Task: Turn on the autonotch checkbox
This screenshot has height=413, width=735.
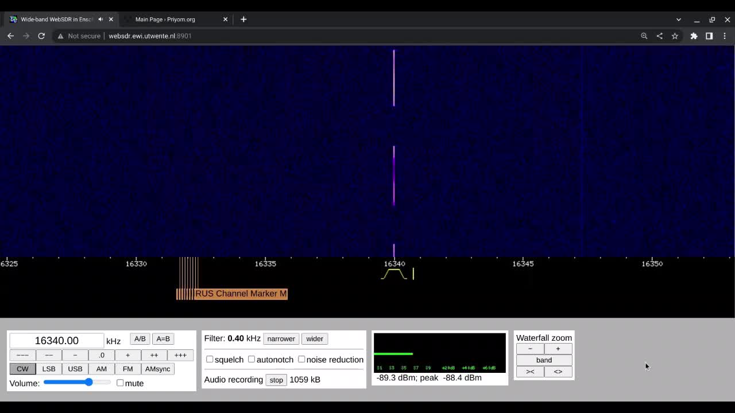Action: tap(252, 359)
